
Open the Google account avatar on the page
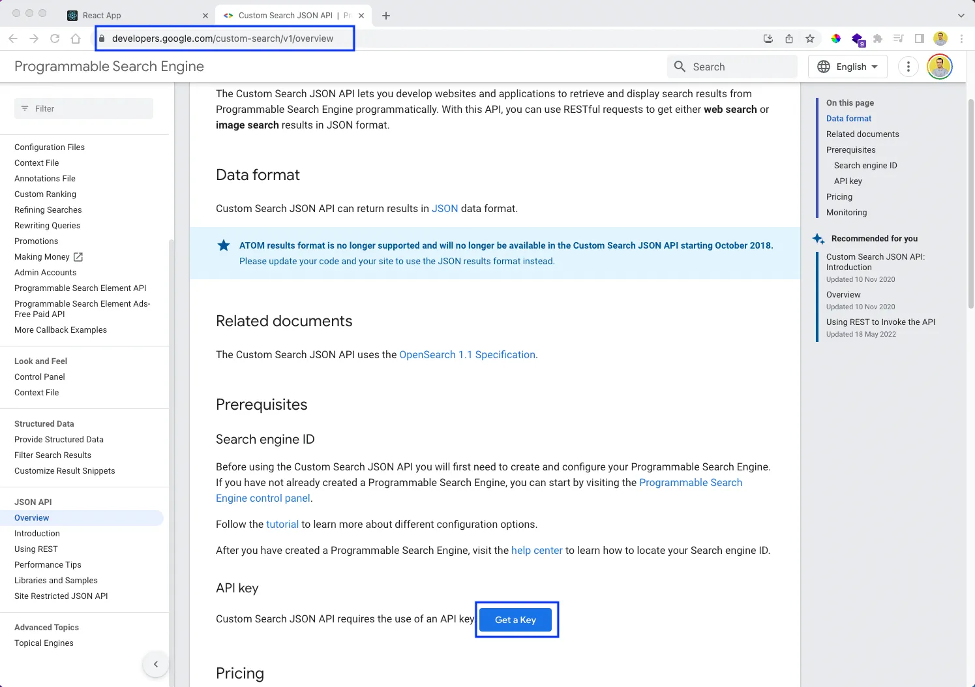click(940, 67)
